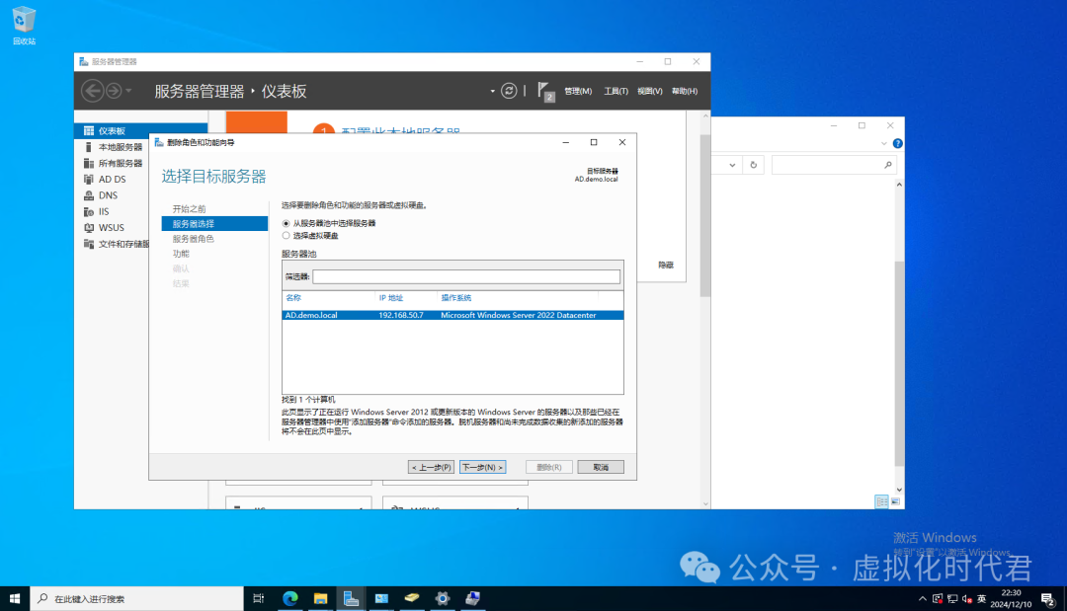Image resolution: width=1067 pixels, height=611 pixels.
Task: Click the search box in right window
Action: point(834,165)
